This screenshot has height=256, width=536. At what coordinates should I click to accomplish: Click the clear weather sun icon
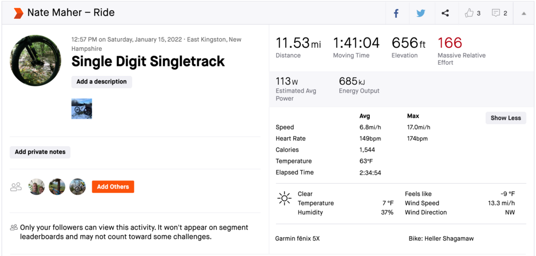[284, 199]
